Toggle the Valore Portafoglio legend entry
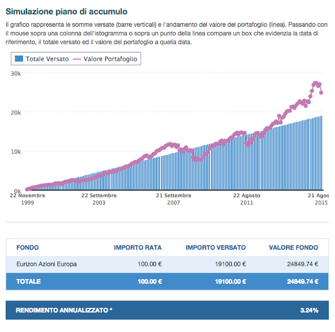Image resolution: width=335 pixels, height=332 pixels. point(106,59)
